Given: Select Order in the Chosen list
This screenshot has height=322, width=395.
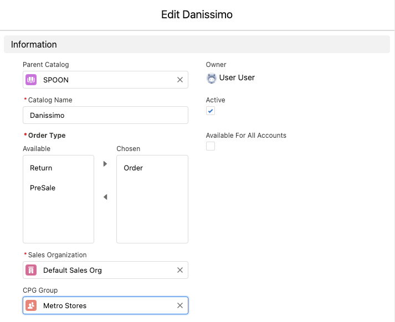Looking at the screenshot, I should [134, 168].
